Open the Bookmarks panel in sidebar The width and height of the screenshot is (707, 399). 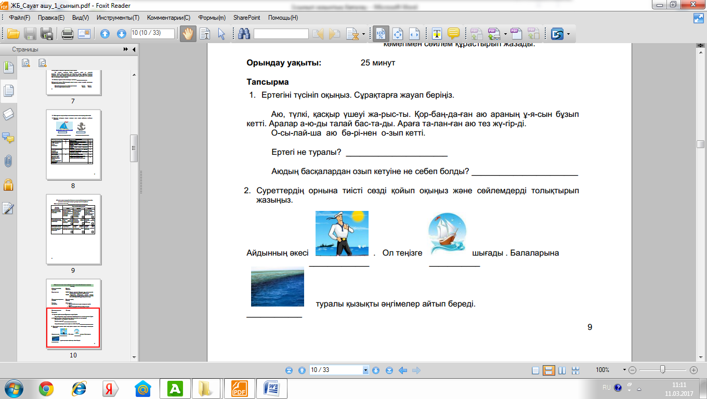point(8,68)
